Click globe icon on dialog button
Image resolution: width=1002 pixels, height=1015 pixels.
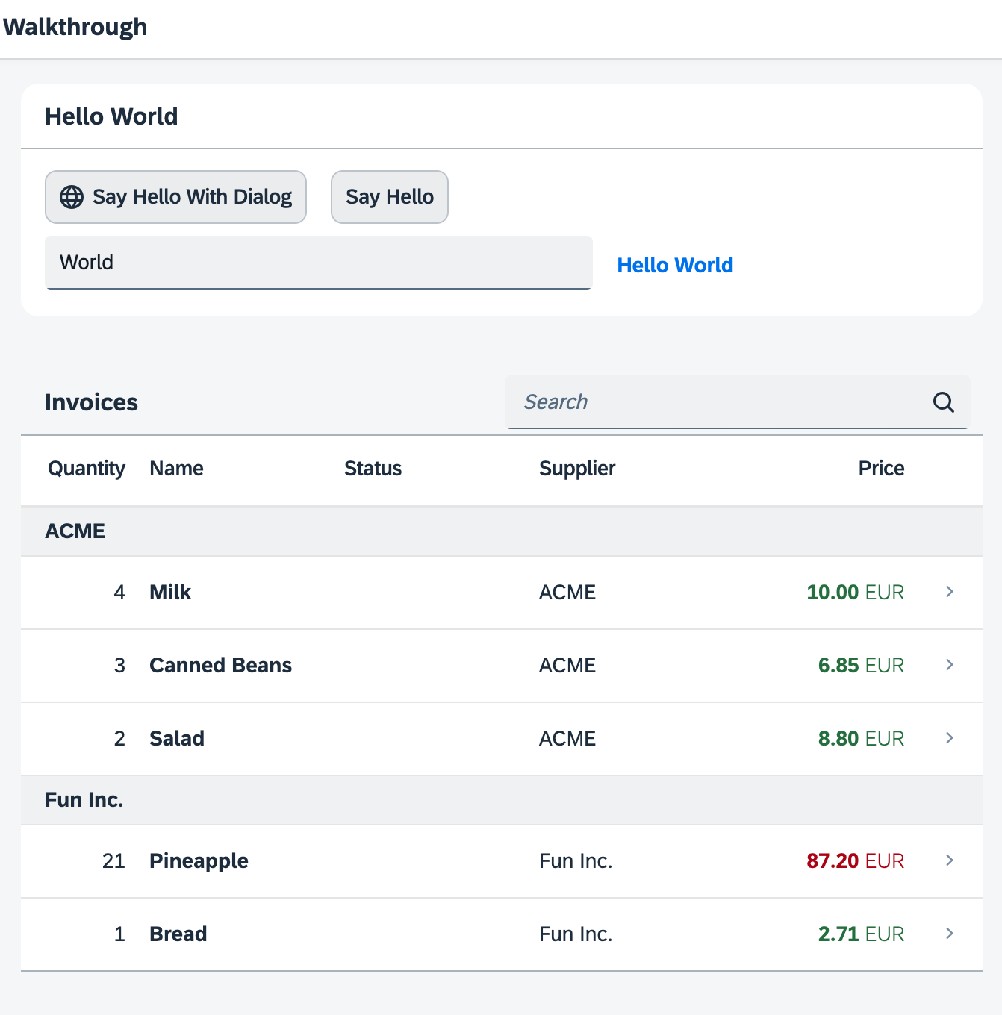72,197
